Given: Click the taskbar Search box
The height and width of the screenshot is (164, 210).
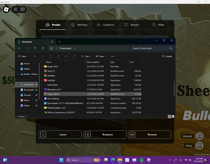Looking at the screenshot, I should [83, 160].
